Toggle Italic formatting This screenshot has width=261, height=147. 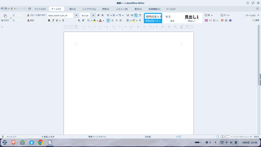(53, 20)
